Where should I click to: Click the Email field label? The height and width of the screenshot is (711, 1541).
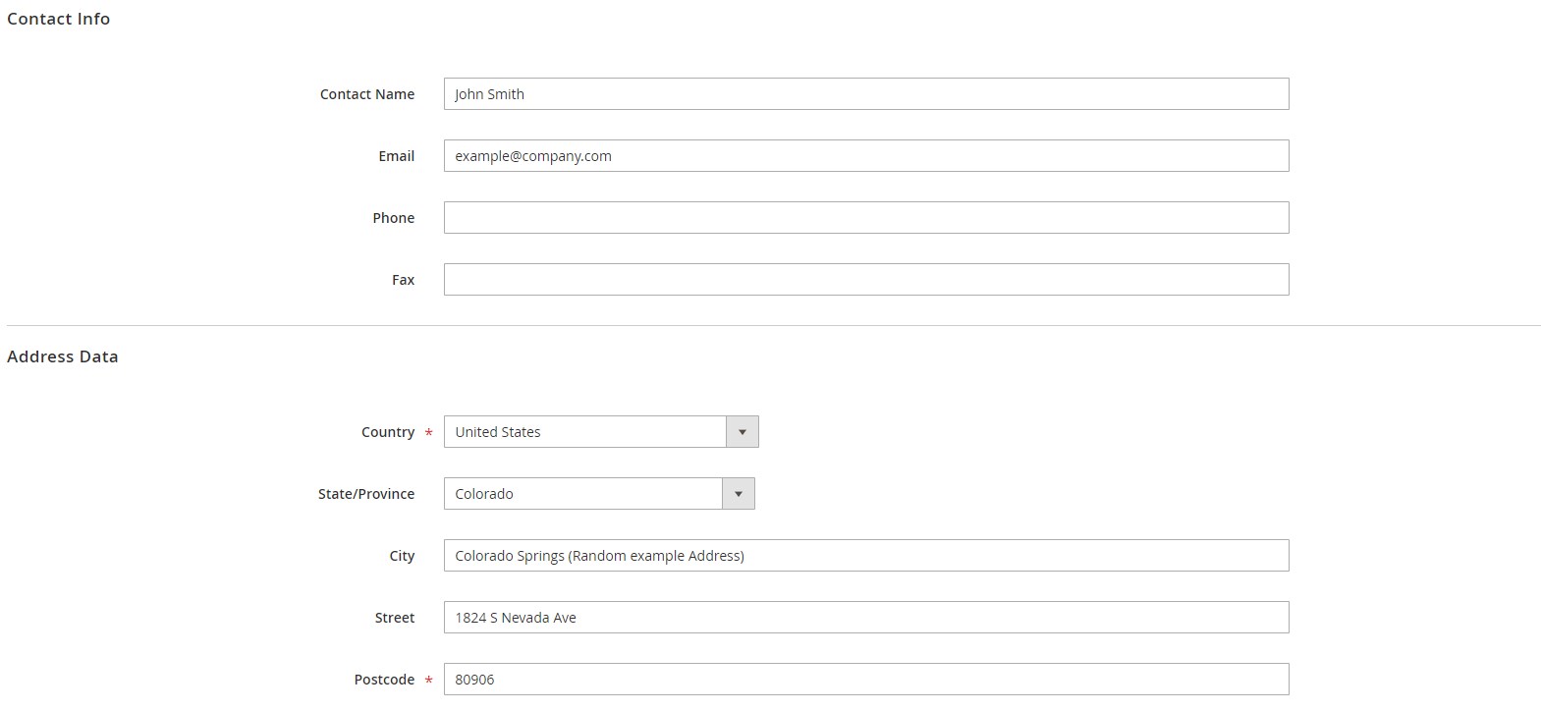click(396, 156)
